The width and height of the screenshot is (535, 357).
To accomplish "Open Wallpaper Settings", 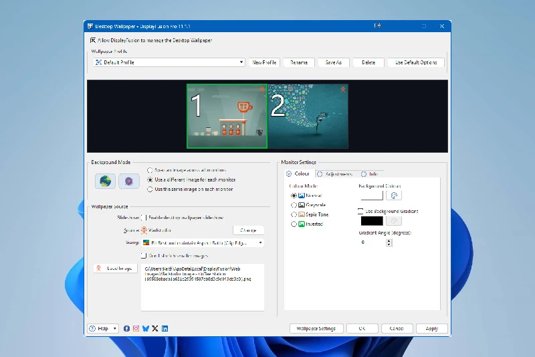I will click(316, 328).
